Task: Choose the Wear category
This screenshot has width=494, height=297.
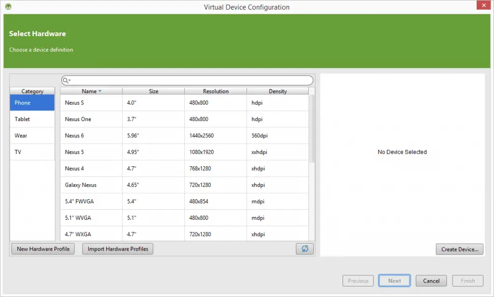Action: pyautogui.click(x=32, y=135)
